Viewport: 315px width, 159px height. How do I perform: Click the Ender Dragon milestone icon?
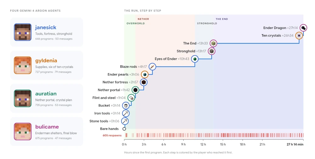point(303,28)
